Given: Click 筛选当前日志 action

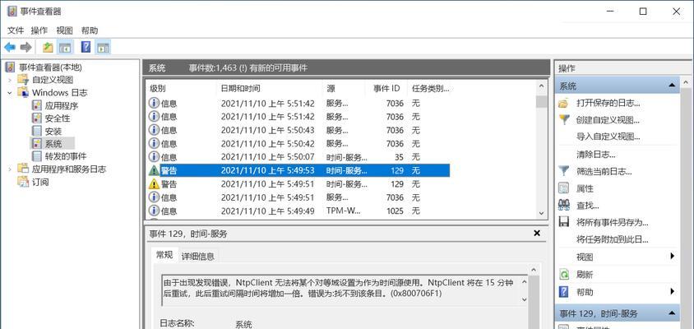Looking at the screenshot, I should 604,171.
